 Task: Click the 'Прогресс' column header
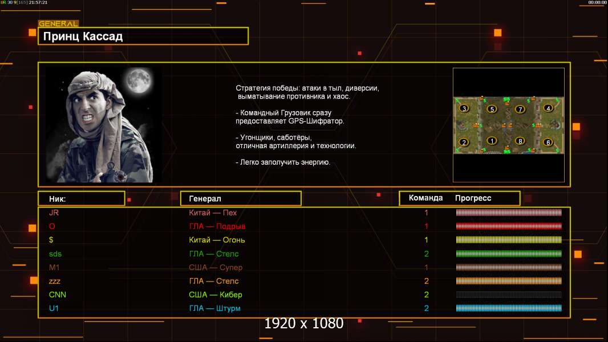(x=473, y=198)
